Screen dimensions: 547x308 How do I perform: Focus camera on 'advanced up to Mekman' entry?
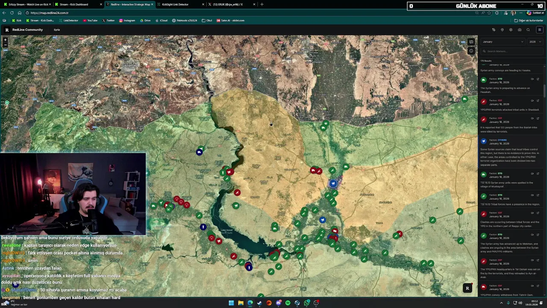click(x=532, y=235)
